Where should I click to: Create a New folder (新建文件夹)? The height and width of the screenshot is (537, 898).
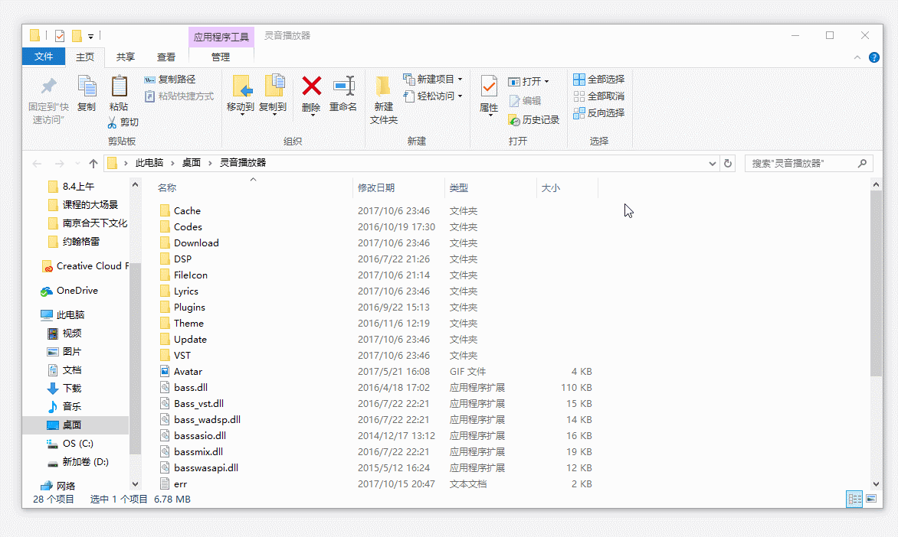(x=383, y=101)
